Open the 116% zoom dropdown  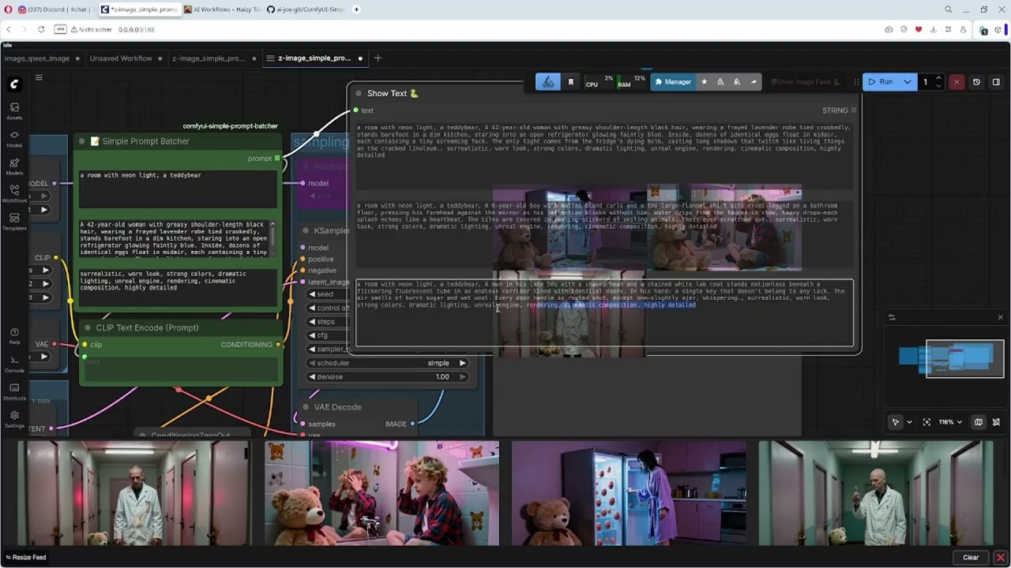pyautogui.click(x=950, y=422)
